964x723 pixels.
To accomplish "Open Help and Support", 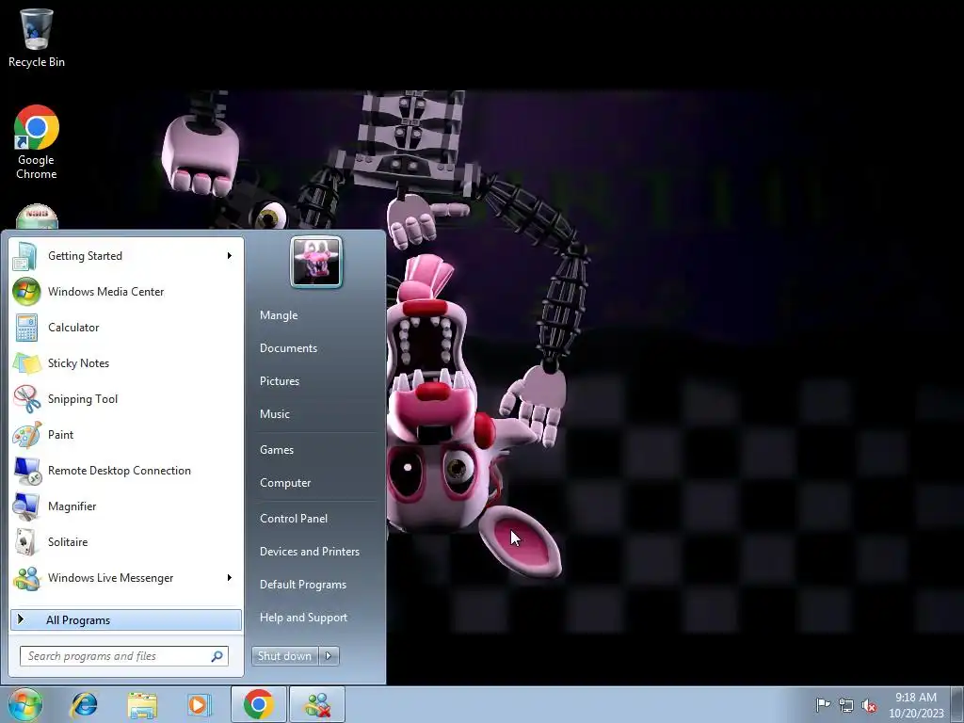I will tap(303, 618).
